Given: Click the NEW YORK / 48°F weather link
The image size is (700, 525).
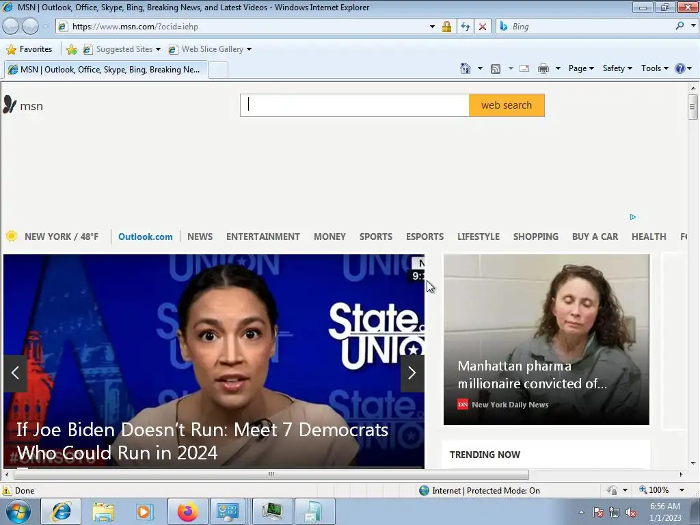Looking at the screenshot, I should pyautogui.click(x=62, y=237).
